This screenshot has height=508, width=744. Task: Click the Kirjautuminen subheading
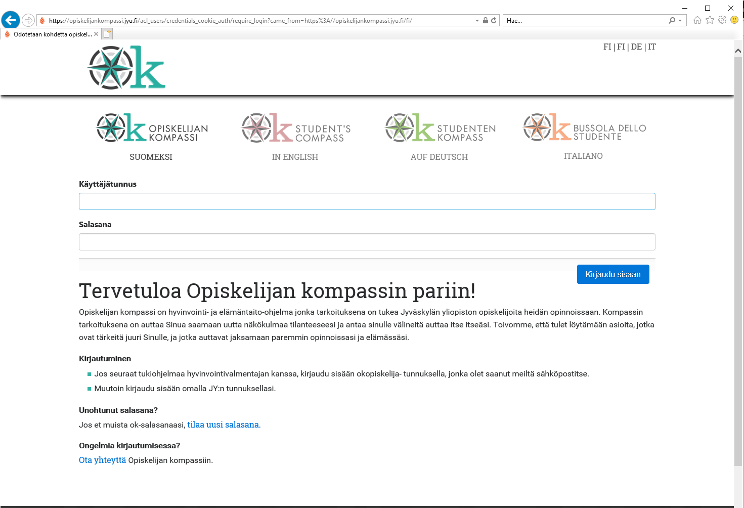[x=105, y=359]
